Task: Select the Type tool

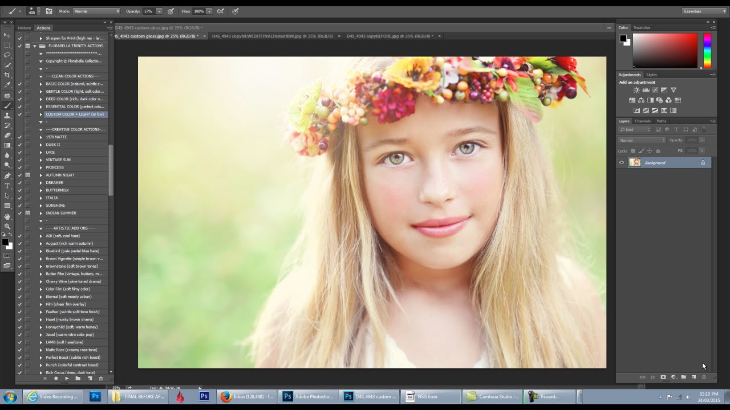Action: [x=7, y=186]
